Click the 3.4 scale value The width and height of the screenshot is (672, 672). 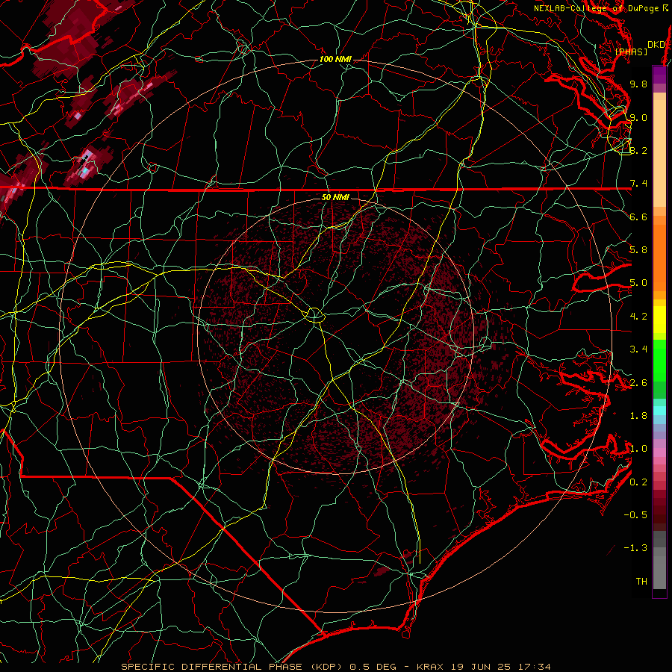(638, 349)
